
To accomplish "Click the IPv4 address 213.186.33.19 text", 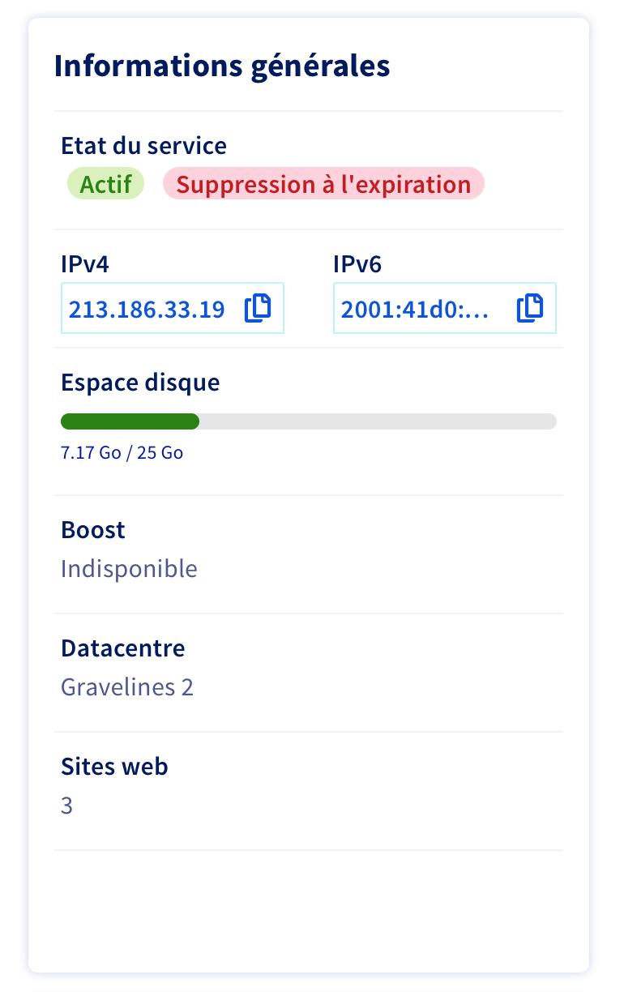I will click(147, 309).
